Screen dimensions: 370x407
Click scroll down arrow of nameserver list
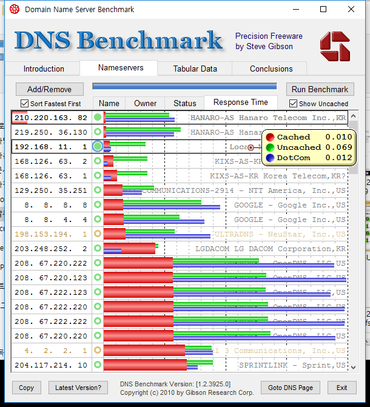tap(353, 368)
